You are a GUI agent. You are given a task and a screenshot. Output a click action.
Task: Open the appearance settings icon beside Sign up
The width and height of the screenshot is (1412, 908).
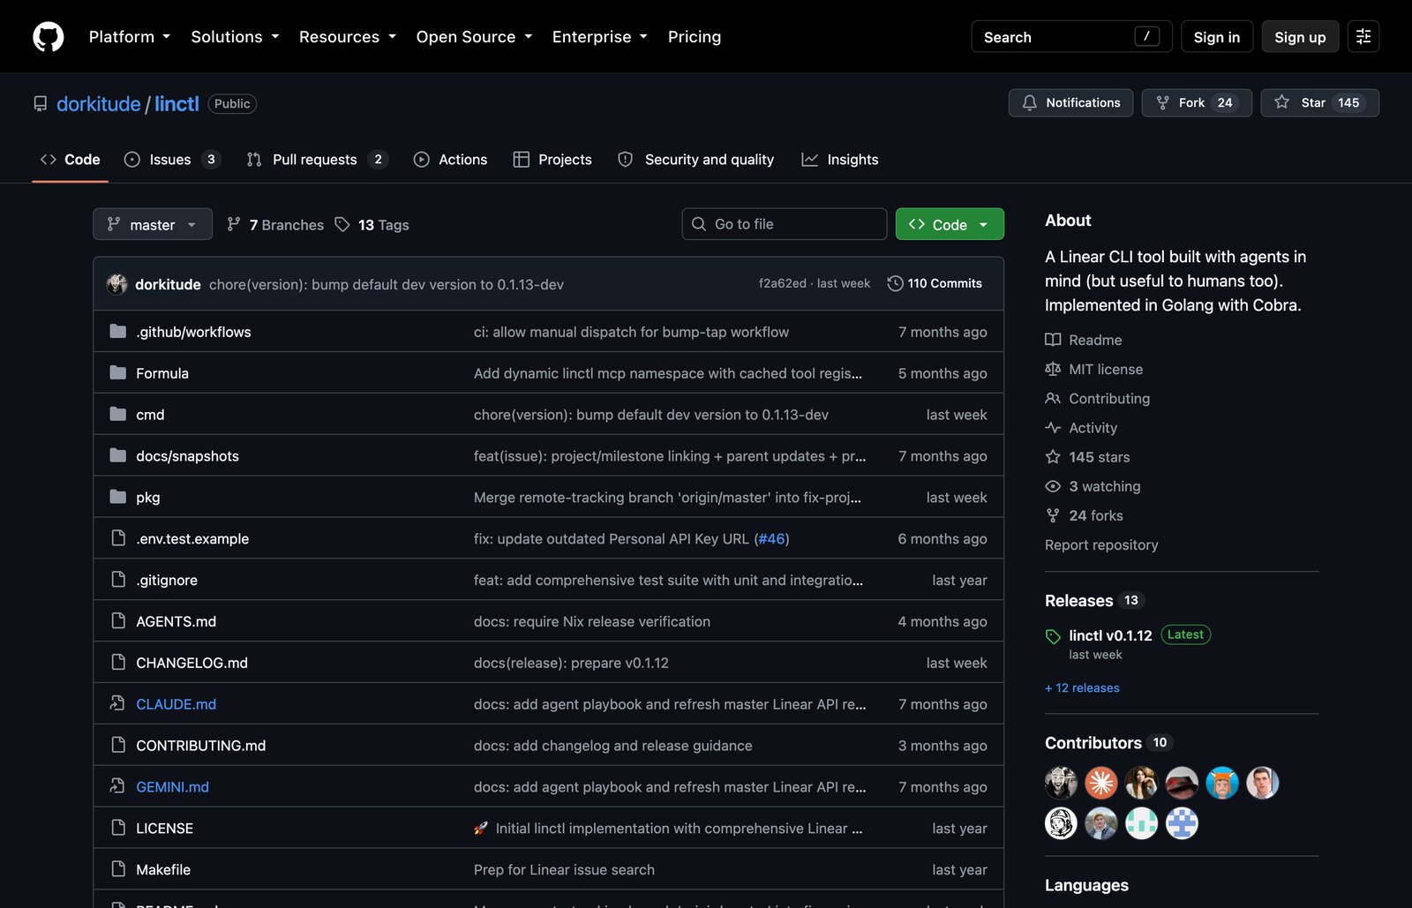tap(1363, 36)
